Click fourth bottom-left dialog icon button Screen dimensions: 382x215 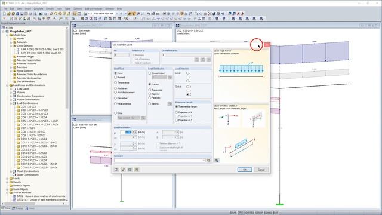(137, 170)
